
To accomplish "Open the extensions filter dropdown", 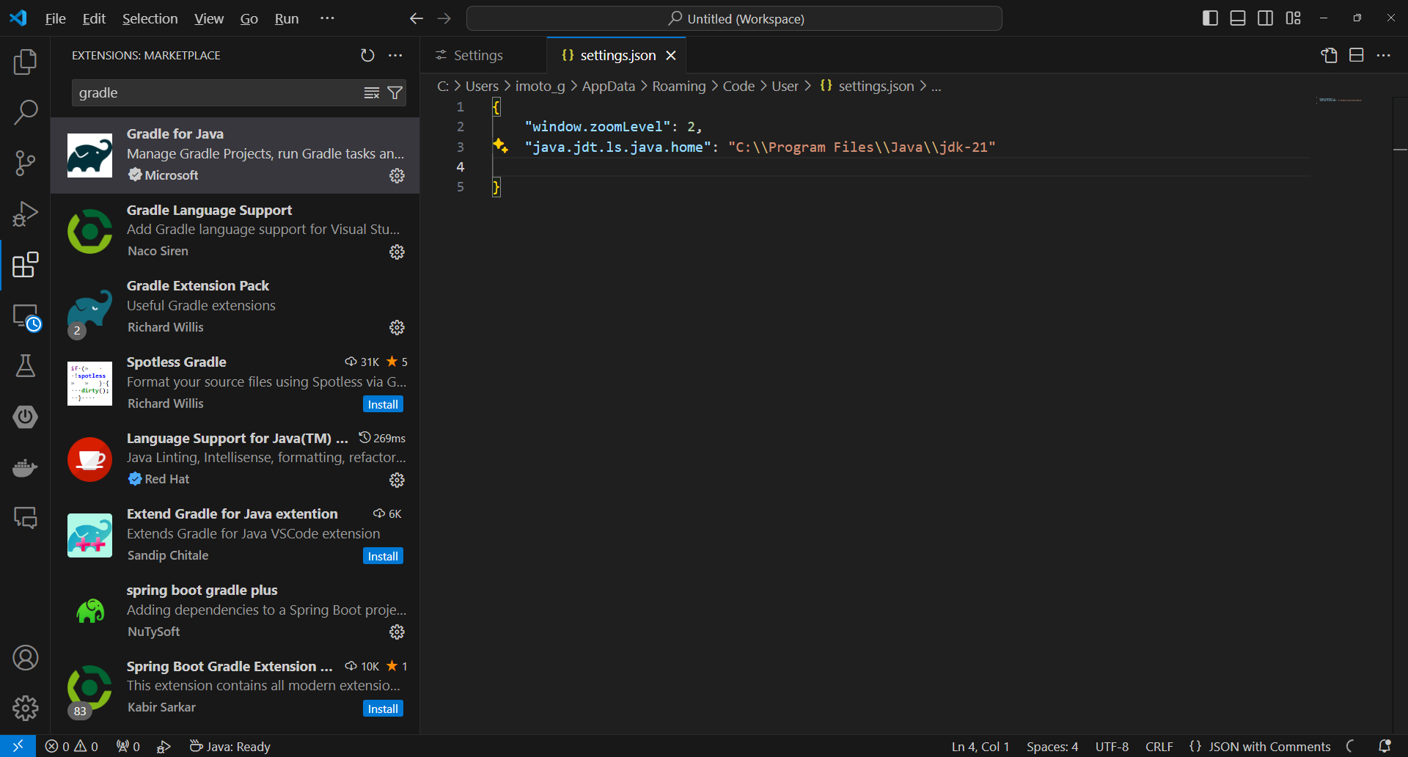I will click(x=395, y=92).
